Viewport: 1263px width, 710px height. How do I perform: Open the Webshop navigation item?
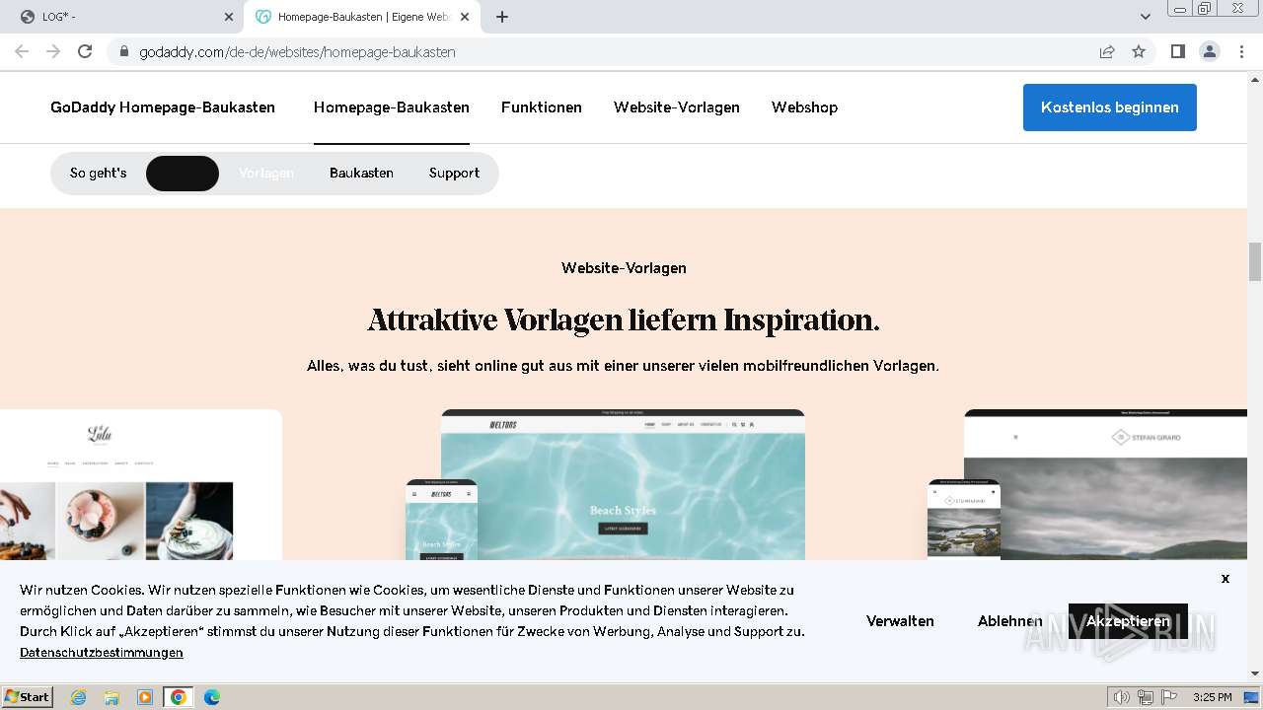804,107
